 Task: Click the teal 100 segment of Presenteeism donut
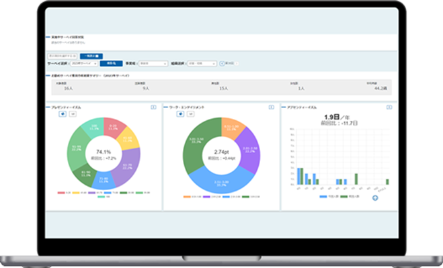tap(94, 127)
